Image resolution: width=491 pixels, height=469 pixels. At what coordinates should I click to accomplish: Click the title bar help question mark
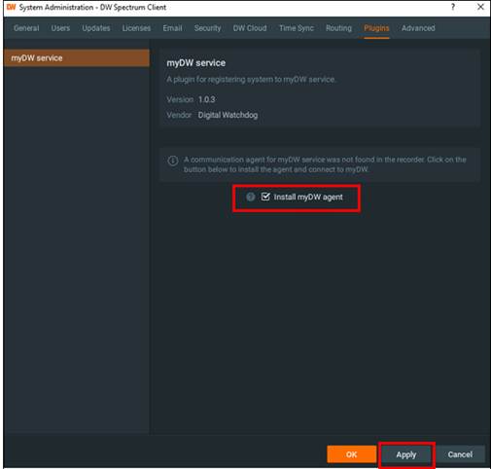pyautogui.click(x=453, y=7)
